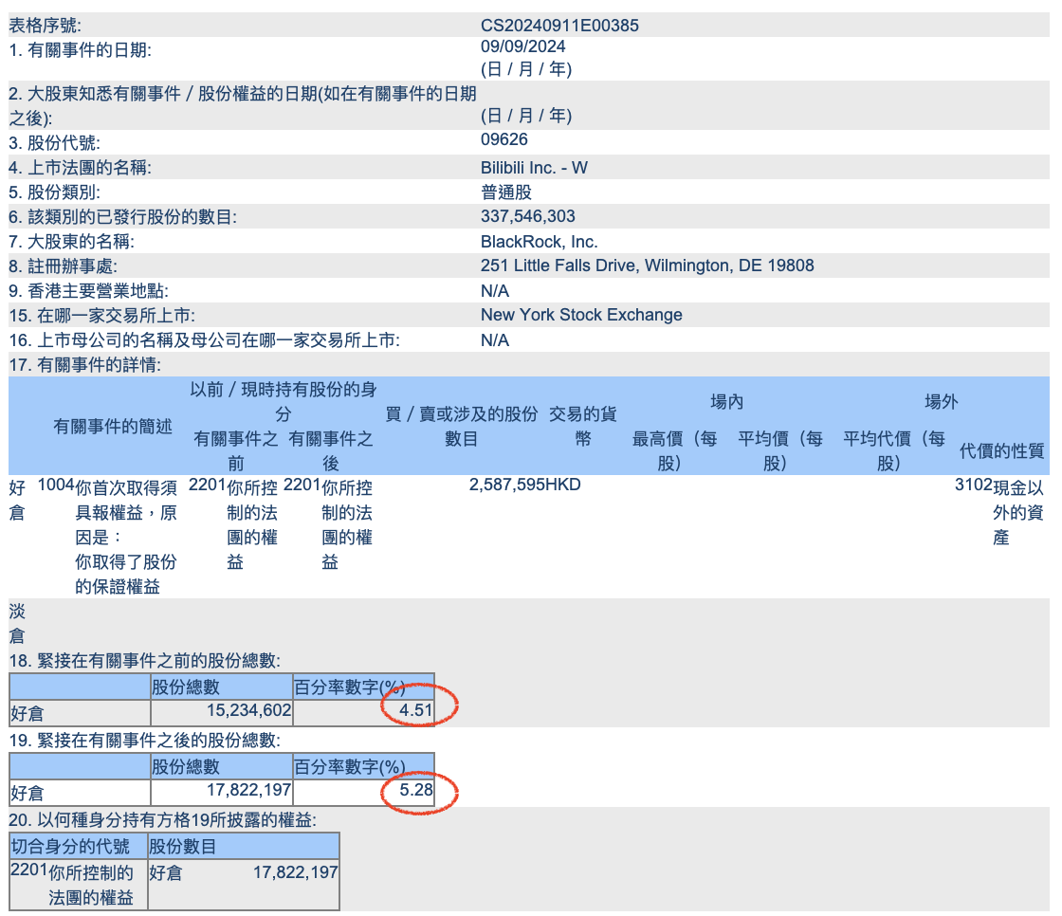Click the label 表格序號
Viewport: 1062px width, 916px height.
point(45,26)
